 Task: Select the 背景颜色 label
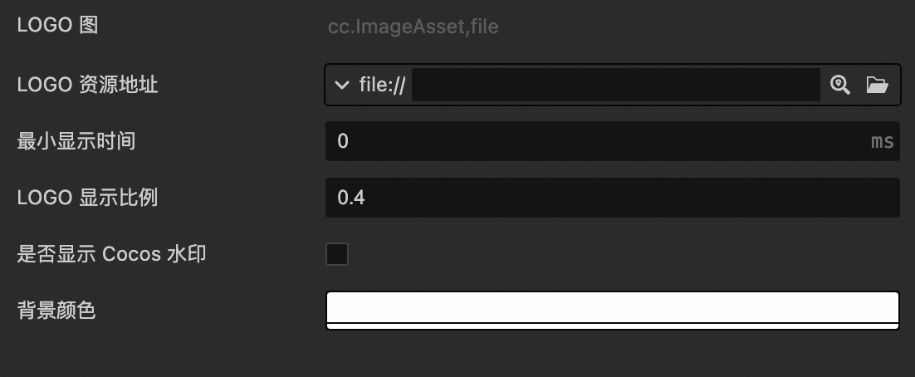point(56,311)
